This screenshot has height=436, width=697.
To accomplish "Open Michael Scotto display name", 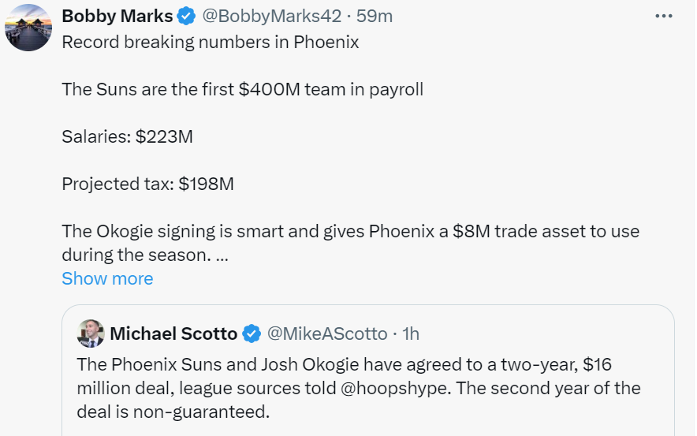I will [173, 334].
